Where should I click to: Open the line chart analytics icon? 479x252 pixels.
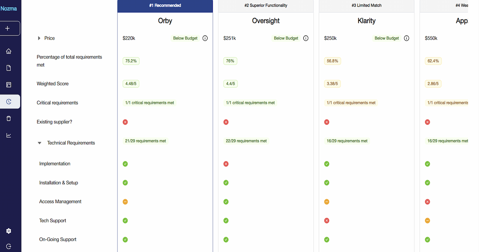(x=9, y=135)
